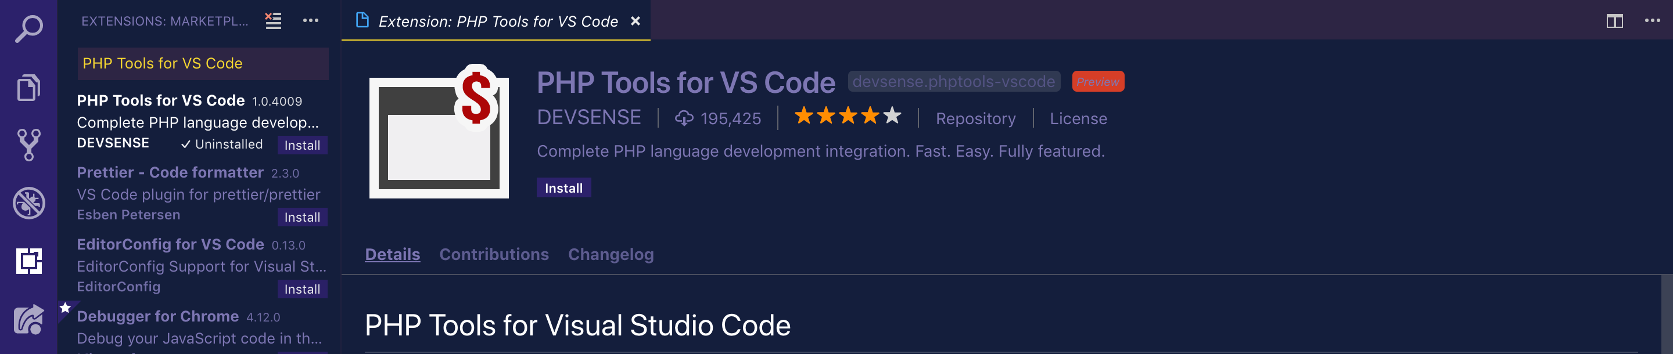
Task: Click the red Preview badge
Action: (x=1097, y=82)
